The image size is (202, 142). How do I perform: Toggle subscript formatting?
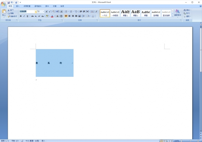(36, 16)
